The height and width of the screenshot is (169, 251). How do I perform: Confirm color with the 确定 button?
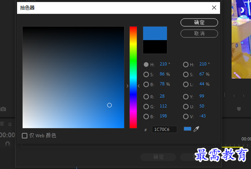click(x=199, y=22)
